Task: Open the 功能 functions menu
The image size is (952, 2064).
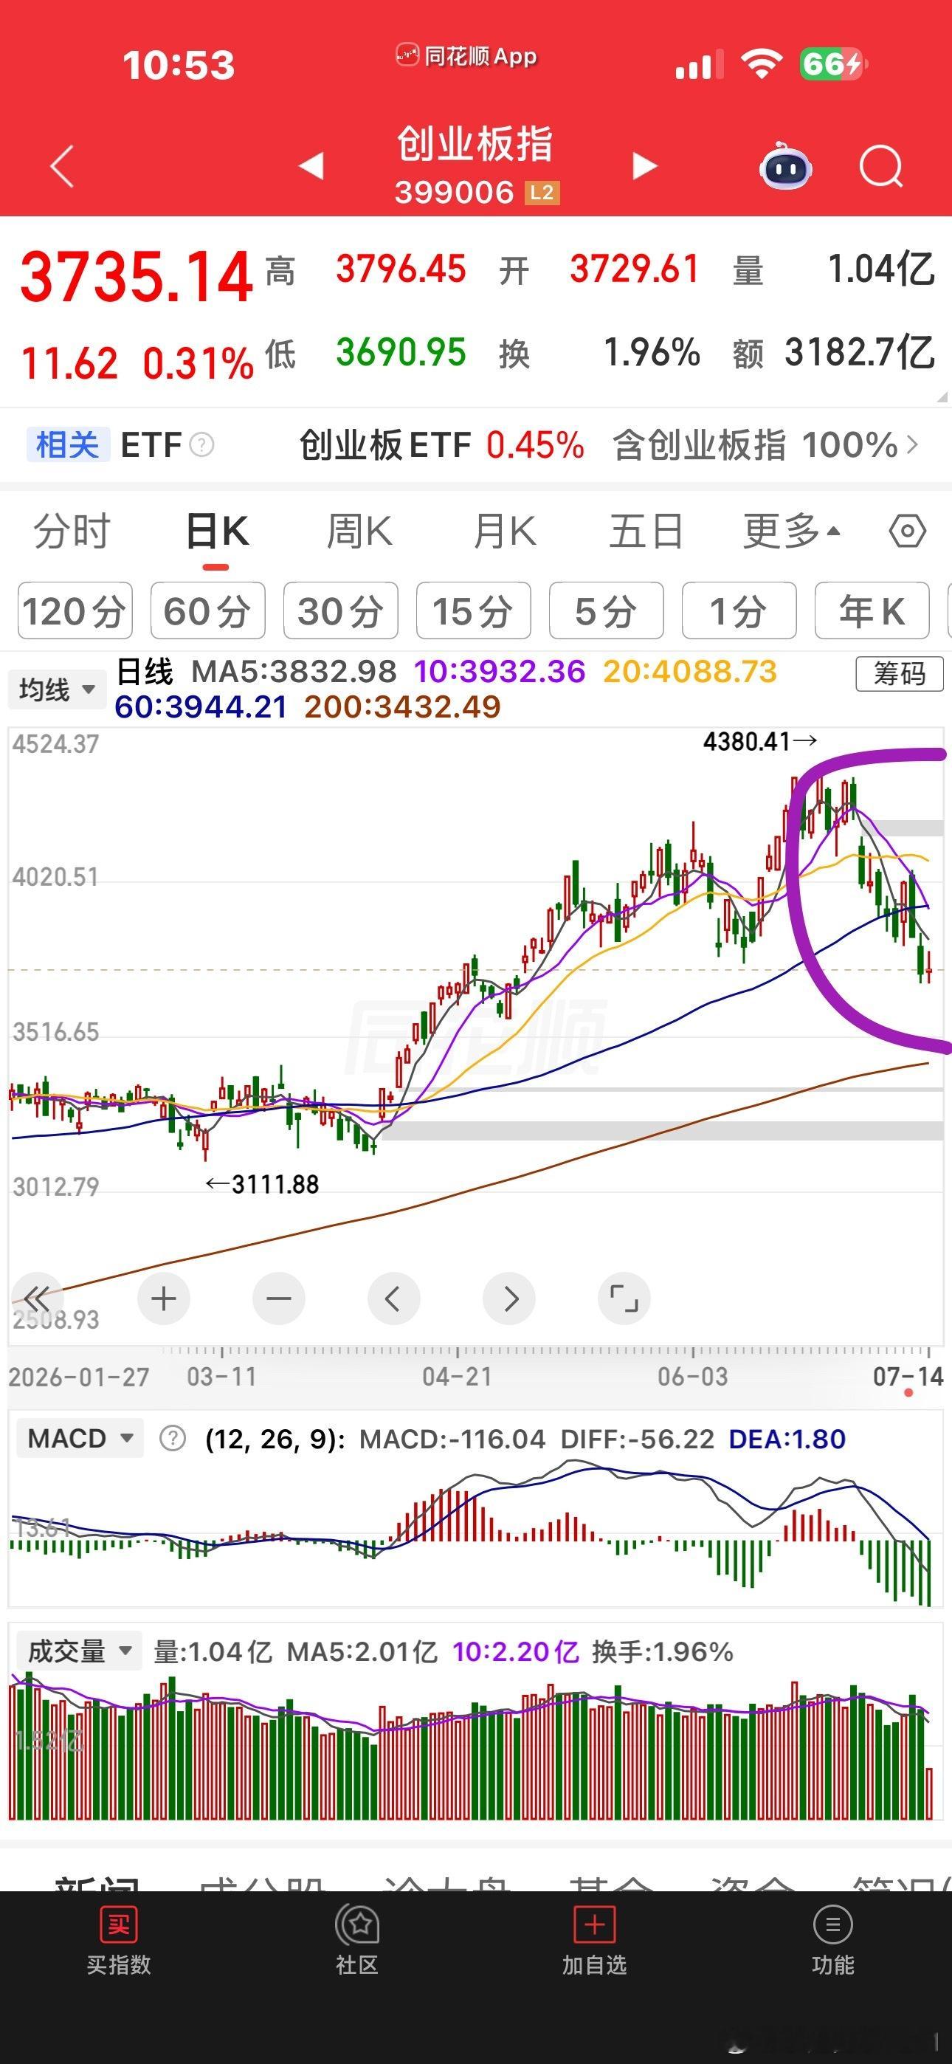Action: tap(832, 1941)
